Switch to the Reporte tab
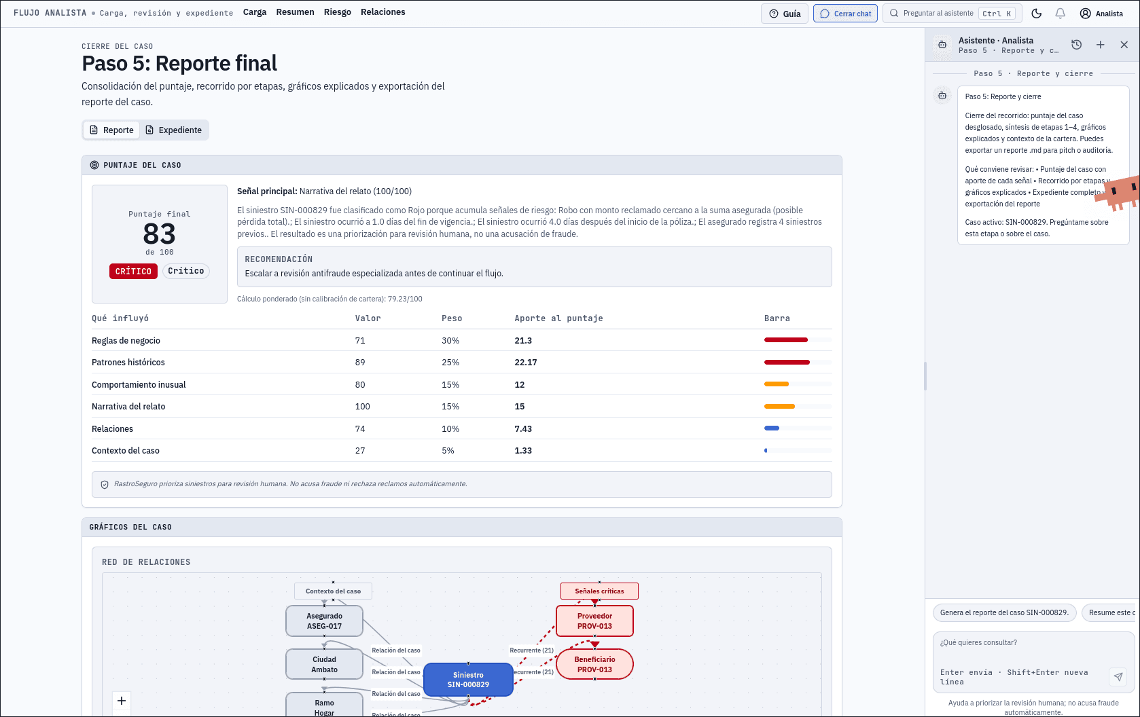 [111, 130]
